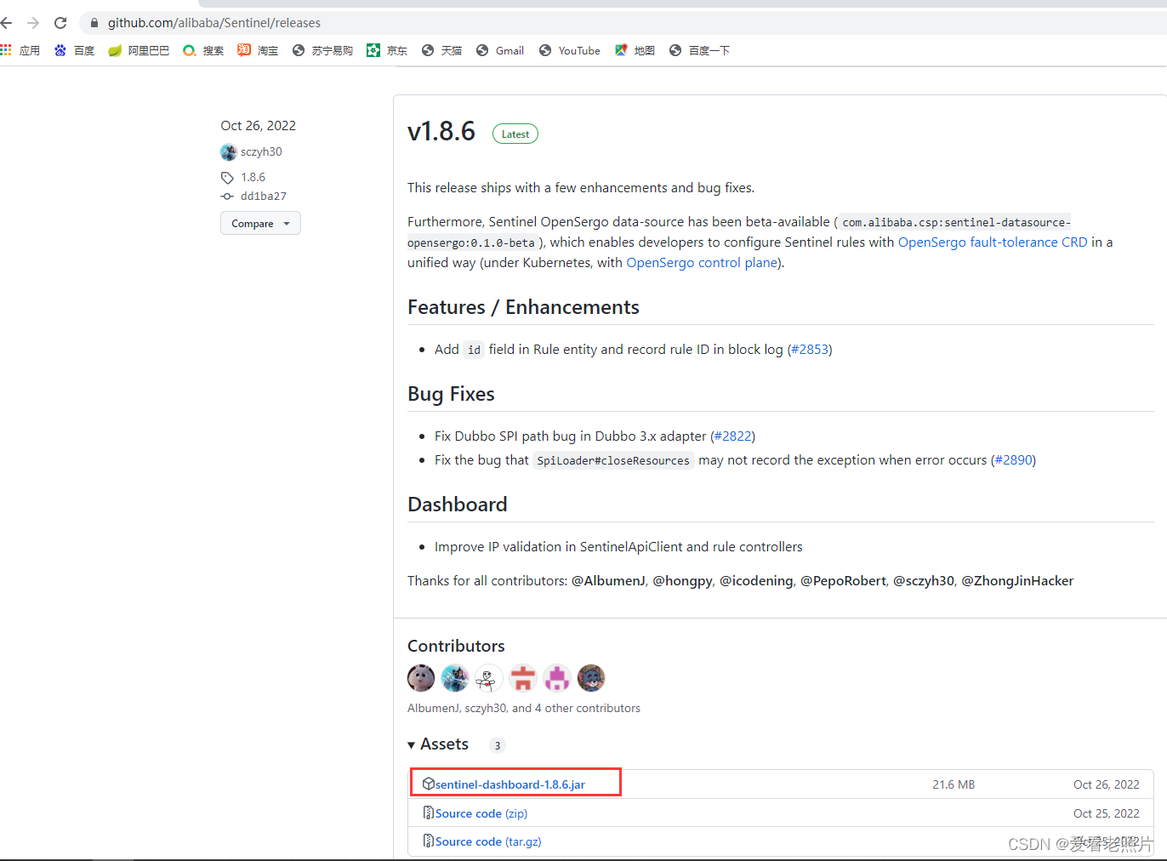Click the last contributor avatar
The image size is (1167, 861).
click(591, 678)
